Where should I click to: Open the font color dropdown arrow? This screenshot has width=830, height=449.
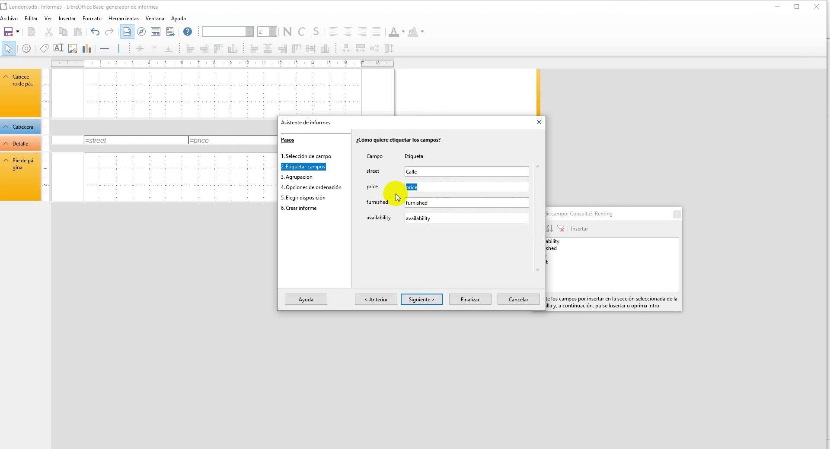pos(403,32)
